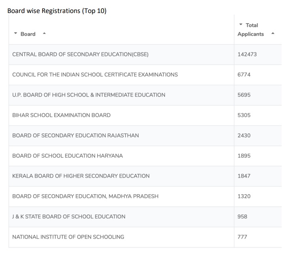The image size is (293, 258).
Task: Choose the U.P. Board of High School row
Action: coord(89,95)
